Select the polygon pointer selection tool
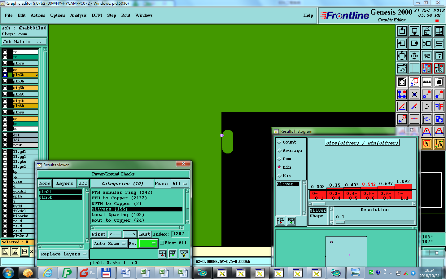This screenshot has height=279, width=446. point(427,144)
